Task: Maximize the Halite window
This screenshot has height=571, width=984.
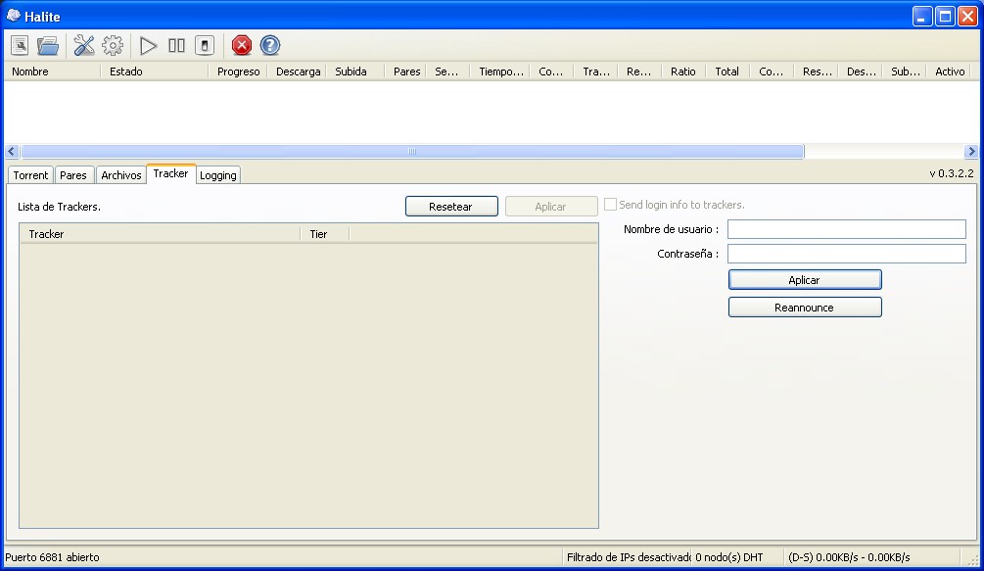Action: (x=945, y=16)
